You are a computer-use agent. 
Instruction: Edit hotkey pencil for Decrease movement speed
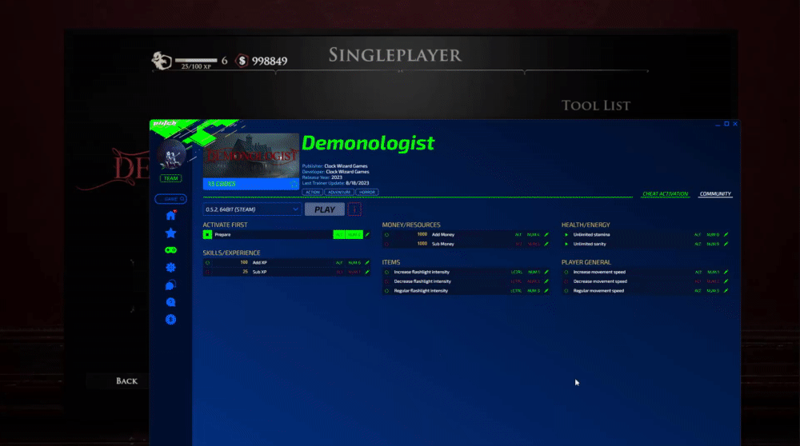coord(726,281)
